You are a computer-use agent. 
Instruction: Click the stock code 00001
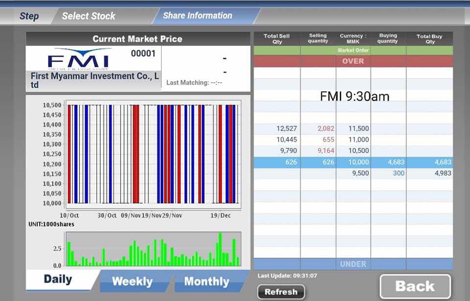(143, 54)
